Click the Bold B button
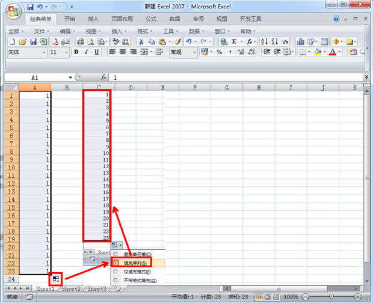Screen dimensions: 373x304 tap(76, 52)
